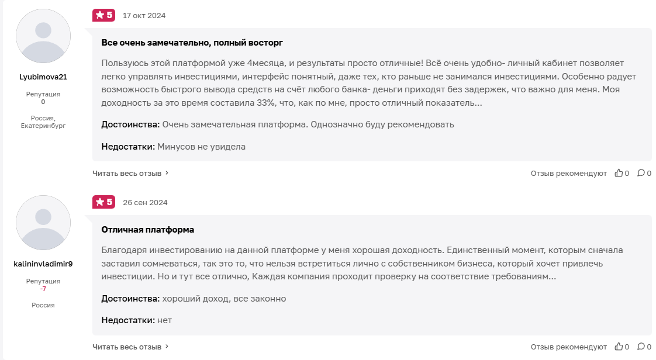Expand second review via "Читать весь отзыв"
Image resolution: width=656 pixels, height=360 pixels.
pyautogui.click(x=127, y=347)
